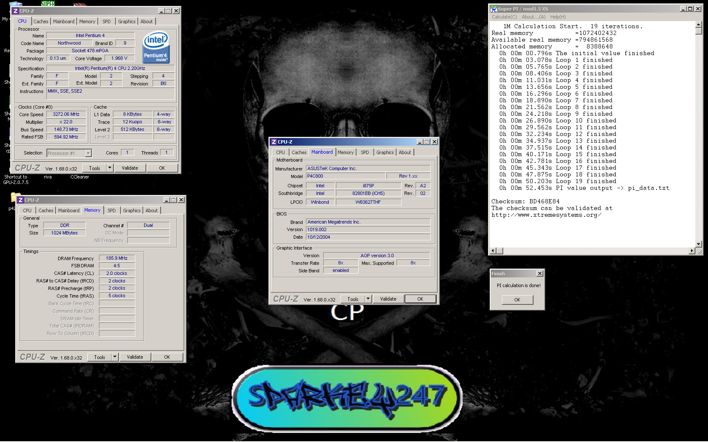Click Validate in the Mainboard CPU-Z window

(x=388, y=299)
